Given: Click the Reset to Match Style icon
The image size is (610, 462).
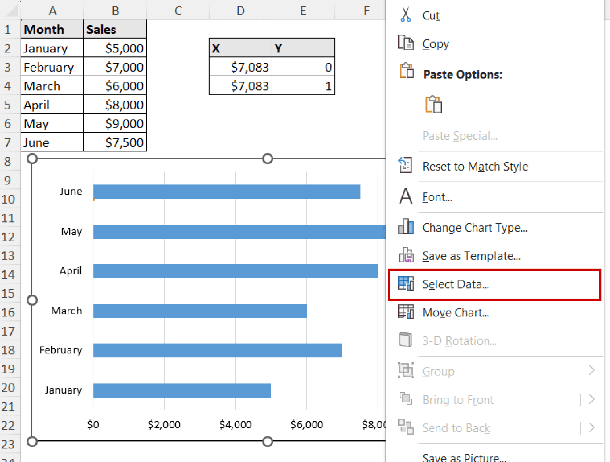Looking at the screenshot, I should (405, 165).
